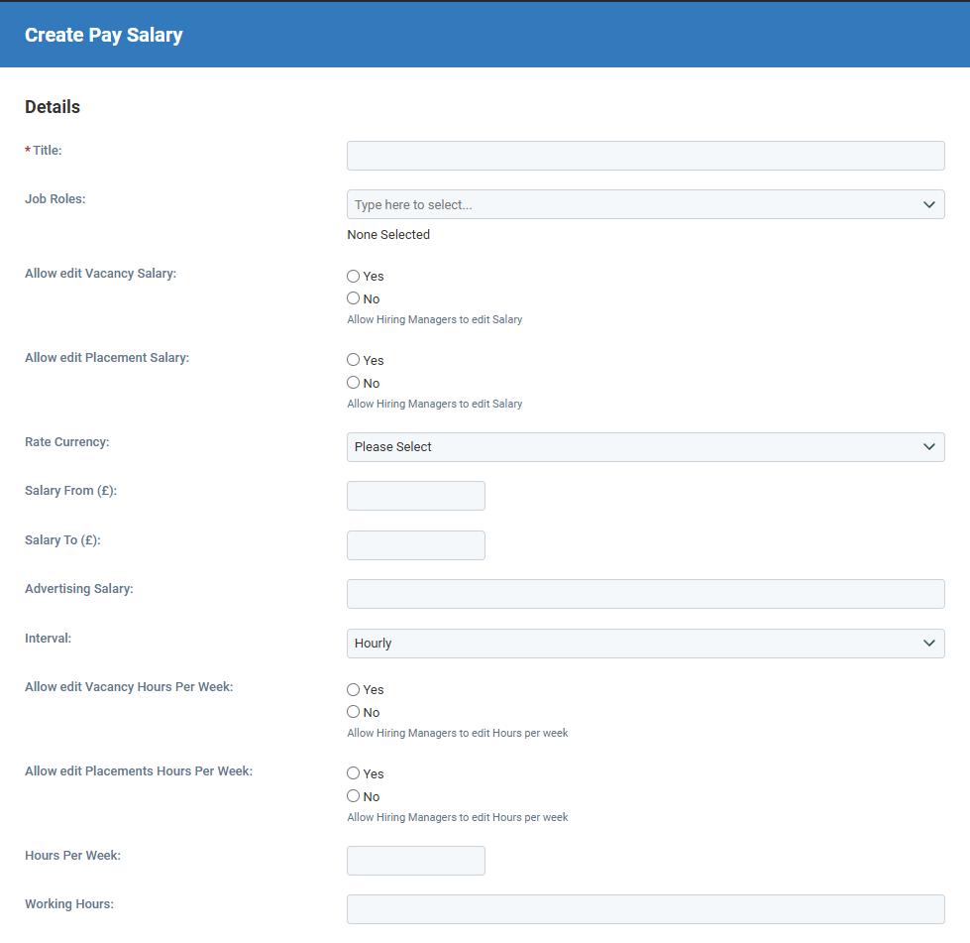The height and width of the screenshot is (943, 970).
Task: Select Yes for Vacancy Hours Per Week
Action: click(x=354, y=690)
